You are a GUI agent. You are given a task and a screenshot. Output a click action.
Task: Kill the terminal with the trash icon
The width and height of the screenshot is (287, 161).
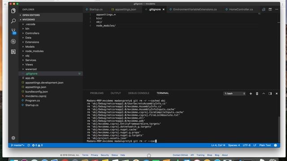[x=257, y=93]
